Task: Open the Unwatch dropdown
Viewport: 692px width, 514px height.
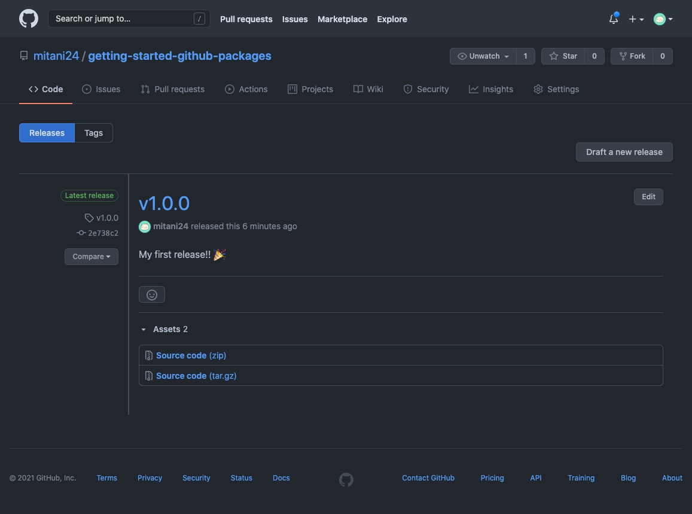Action: [483, 56]
